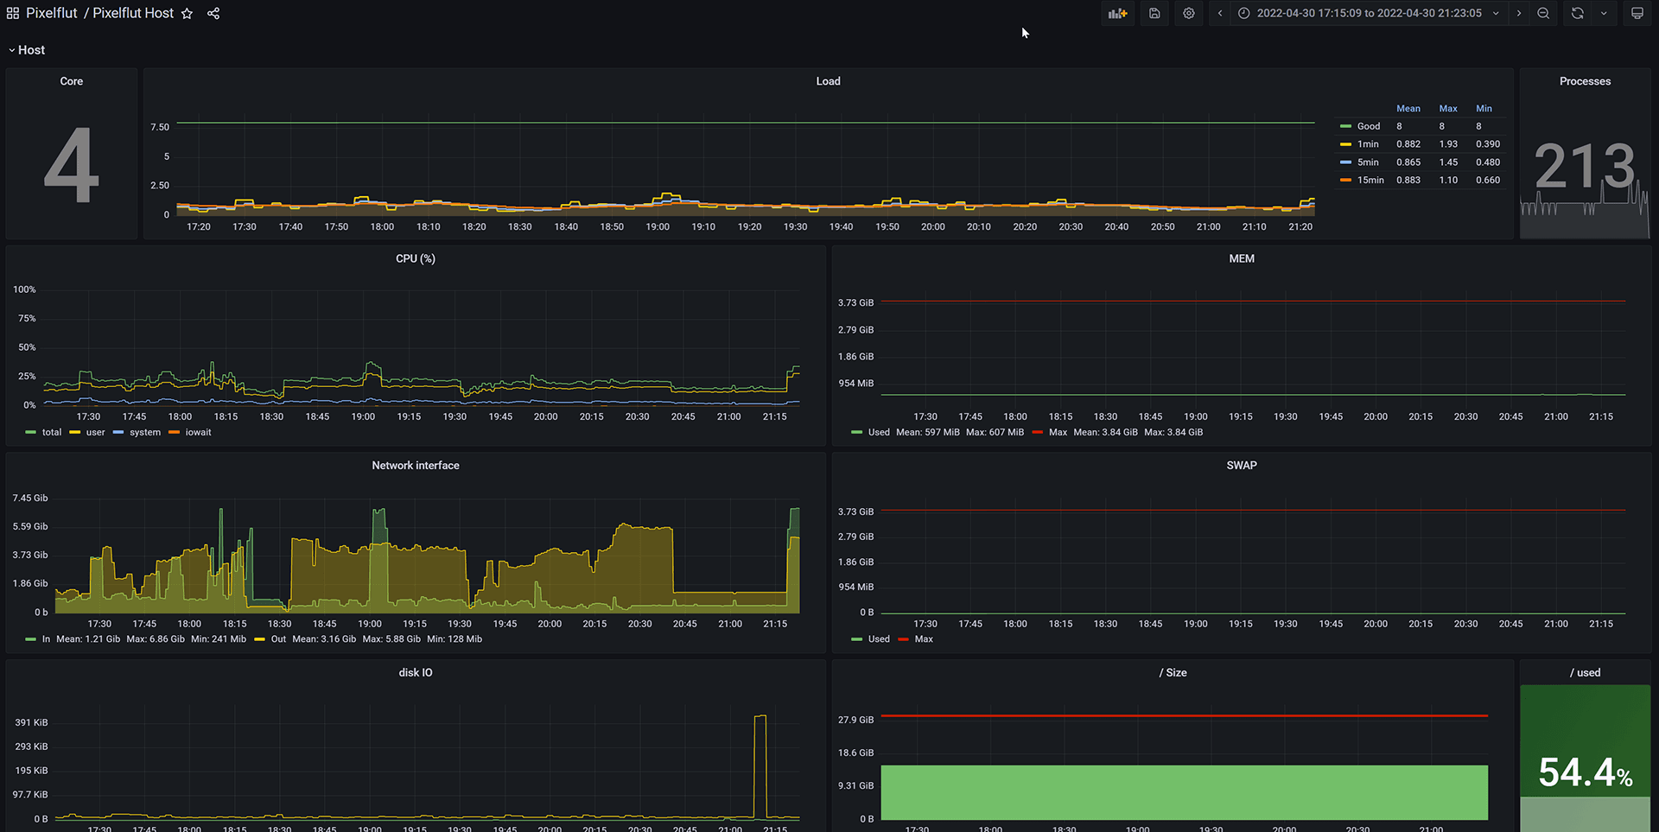Image resolution: width=1659 pixels, height=832 pixels.
Task: Open the Core panel title menu
Action: click(x=72, y=81)
